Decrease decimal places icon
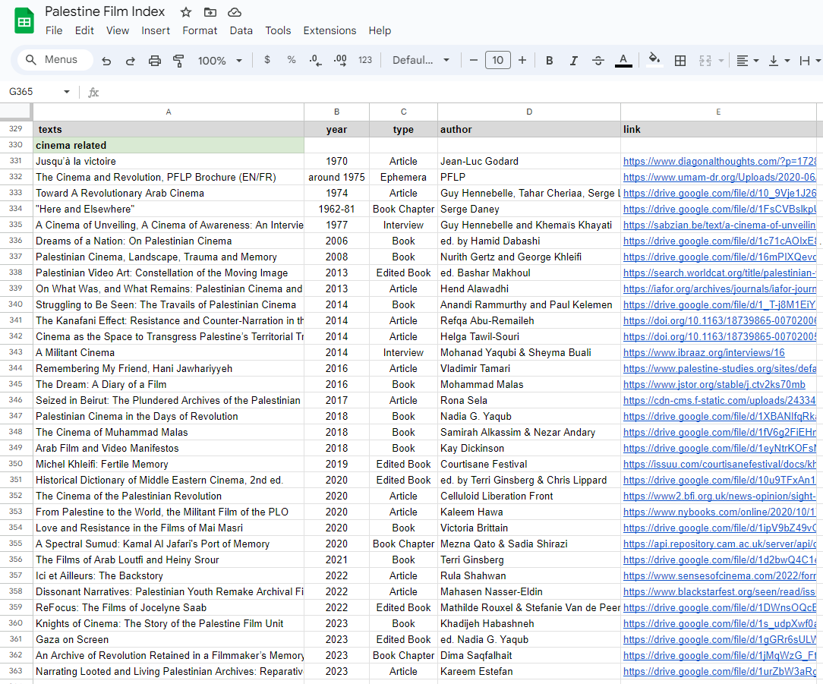Screen dimensions: 823x684 315,60
